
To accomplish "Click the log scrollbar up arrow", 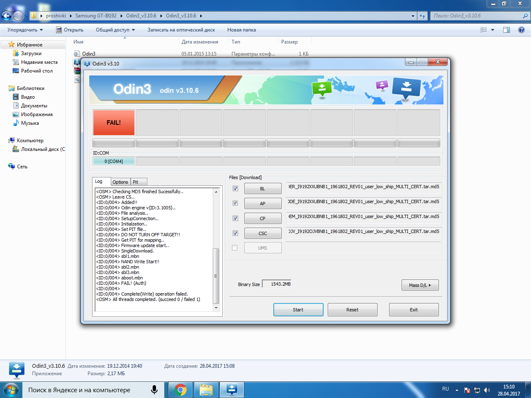I will (x=216, y=192).
